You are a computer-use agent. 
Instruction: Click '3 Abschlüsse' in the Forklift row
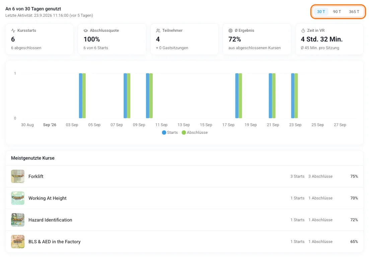[320, 176]
